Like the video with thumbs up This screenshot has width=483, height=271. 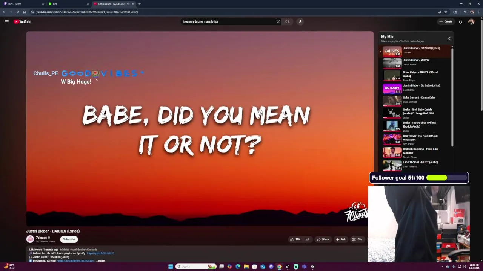point(295,239)
